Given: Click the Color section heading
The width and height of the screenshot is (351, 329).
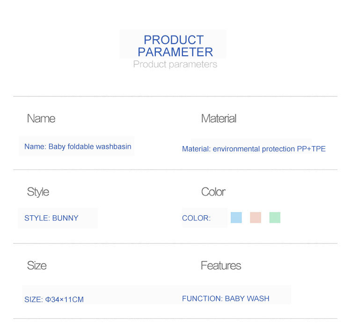Looking at the screenshot, I should 213,192.
